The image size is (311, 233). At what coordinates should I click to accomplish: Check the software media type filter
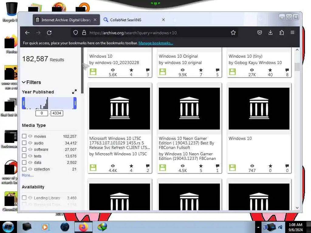(24, 149)
